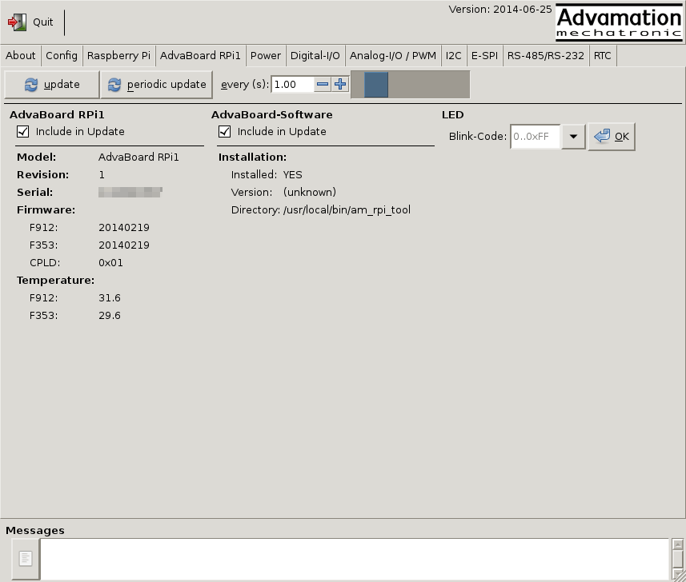Select the I2C tab
This screenshot has width=686, height=582.
point(454,56)
